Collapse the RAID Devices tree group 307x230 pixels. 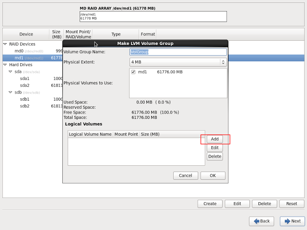point(5,44)
